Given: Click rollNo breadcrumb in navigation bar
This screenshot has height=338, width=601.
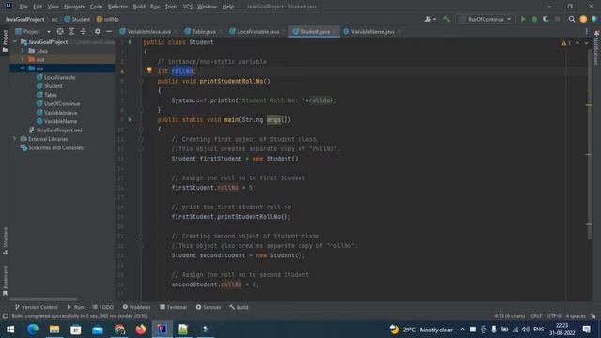Looking at the screenshot, I should (108, 19).
